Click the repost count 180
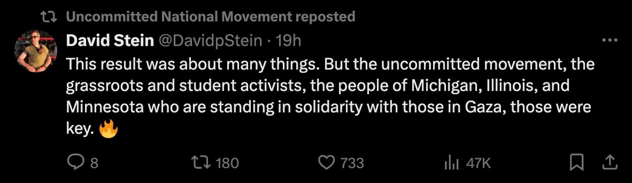The image size is (632, 183). (228, 163)
